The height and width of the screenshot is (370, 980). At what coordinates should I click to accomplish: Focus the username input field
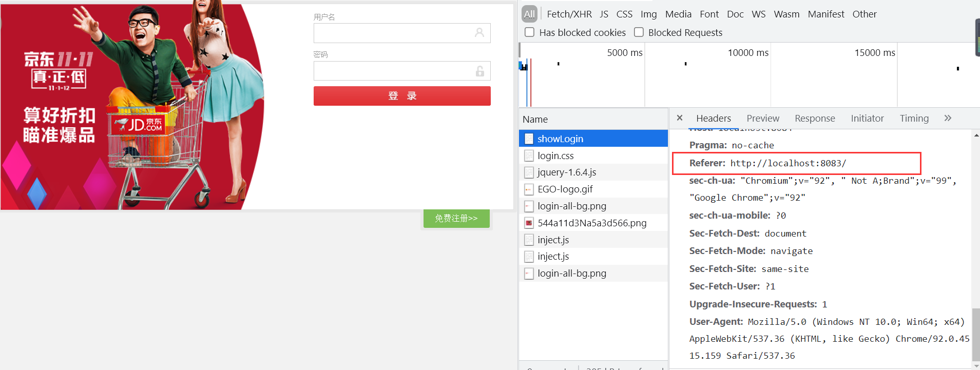tap(402, 33)
